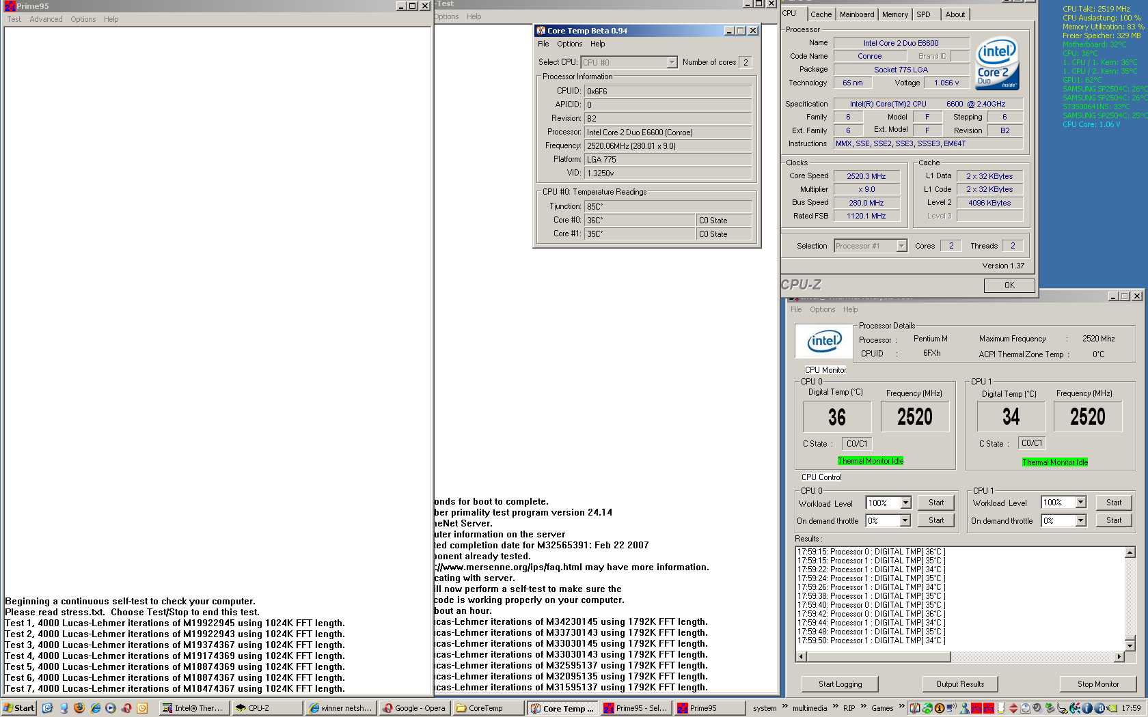
Task: Click the Stop Monitor button
Action: click(1098, 684)
